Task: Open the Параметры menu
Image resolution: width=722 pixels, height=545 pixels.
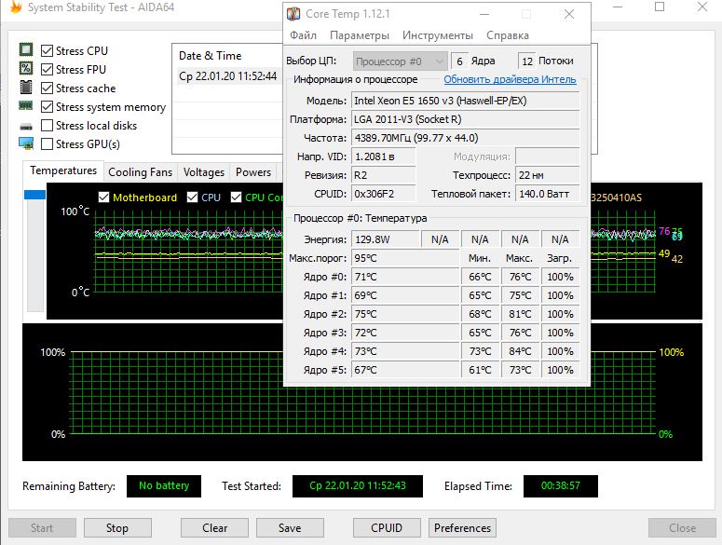Action: 360,35
